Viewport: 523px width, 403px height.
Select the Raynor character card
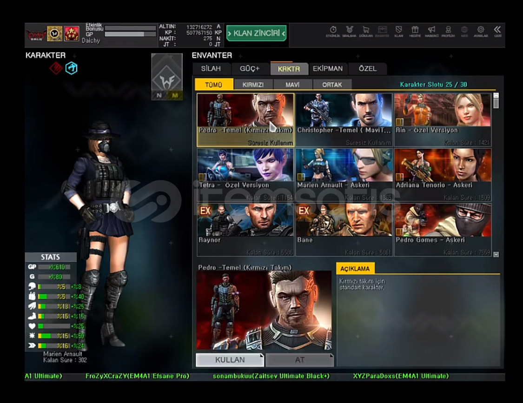click(245, 230)
